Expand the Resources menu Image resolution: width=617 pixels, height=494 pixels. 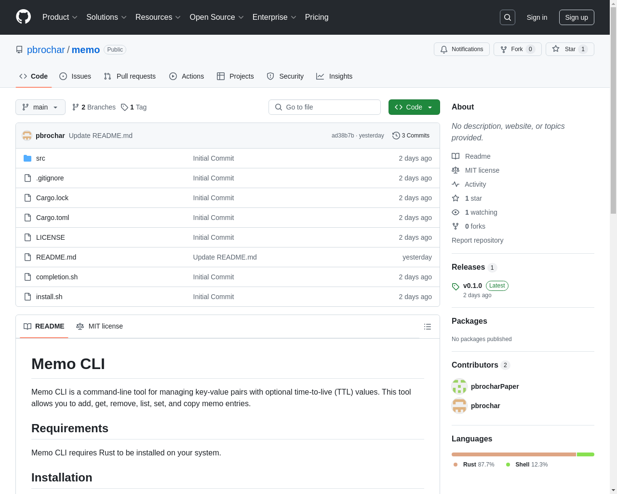[x=158, y=17]
